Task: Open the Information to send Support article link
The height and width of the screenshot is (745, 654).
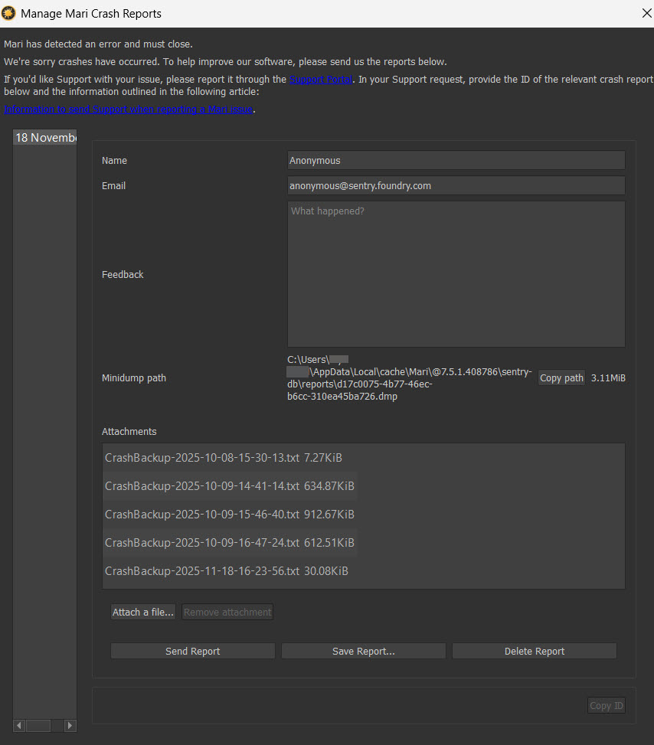Action: click(129, 109)
